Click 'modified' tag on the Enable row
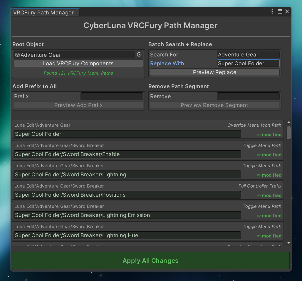 (x=271, y=155)
